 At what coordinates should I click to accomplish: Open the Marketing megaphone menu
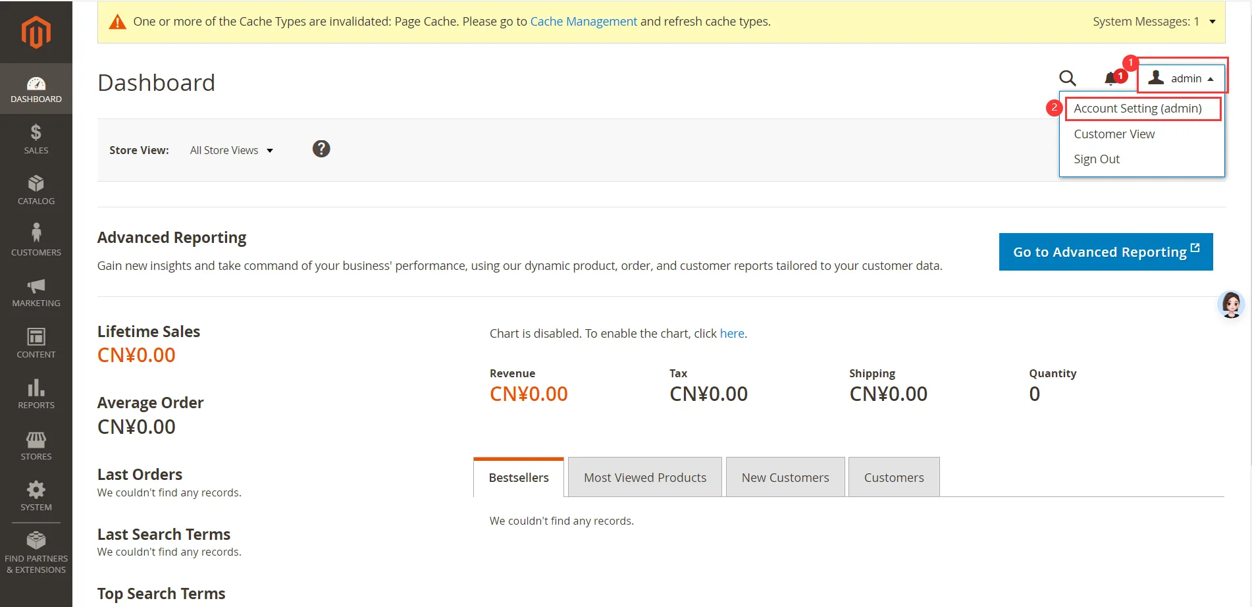click(x=36, y=292)
